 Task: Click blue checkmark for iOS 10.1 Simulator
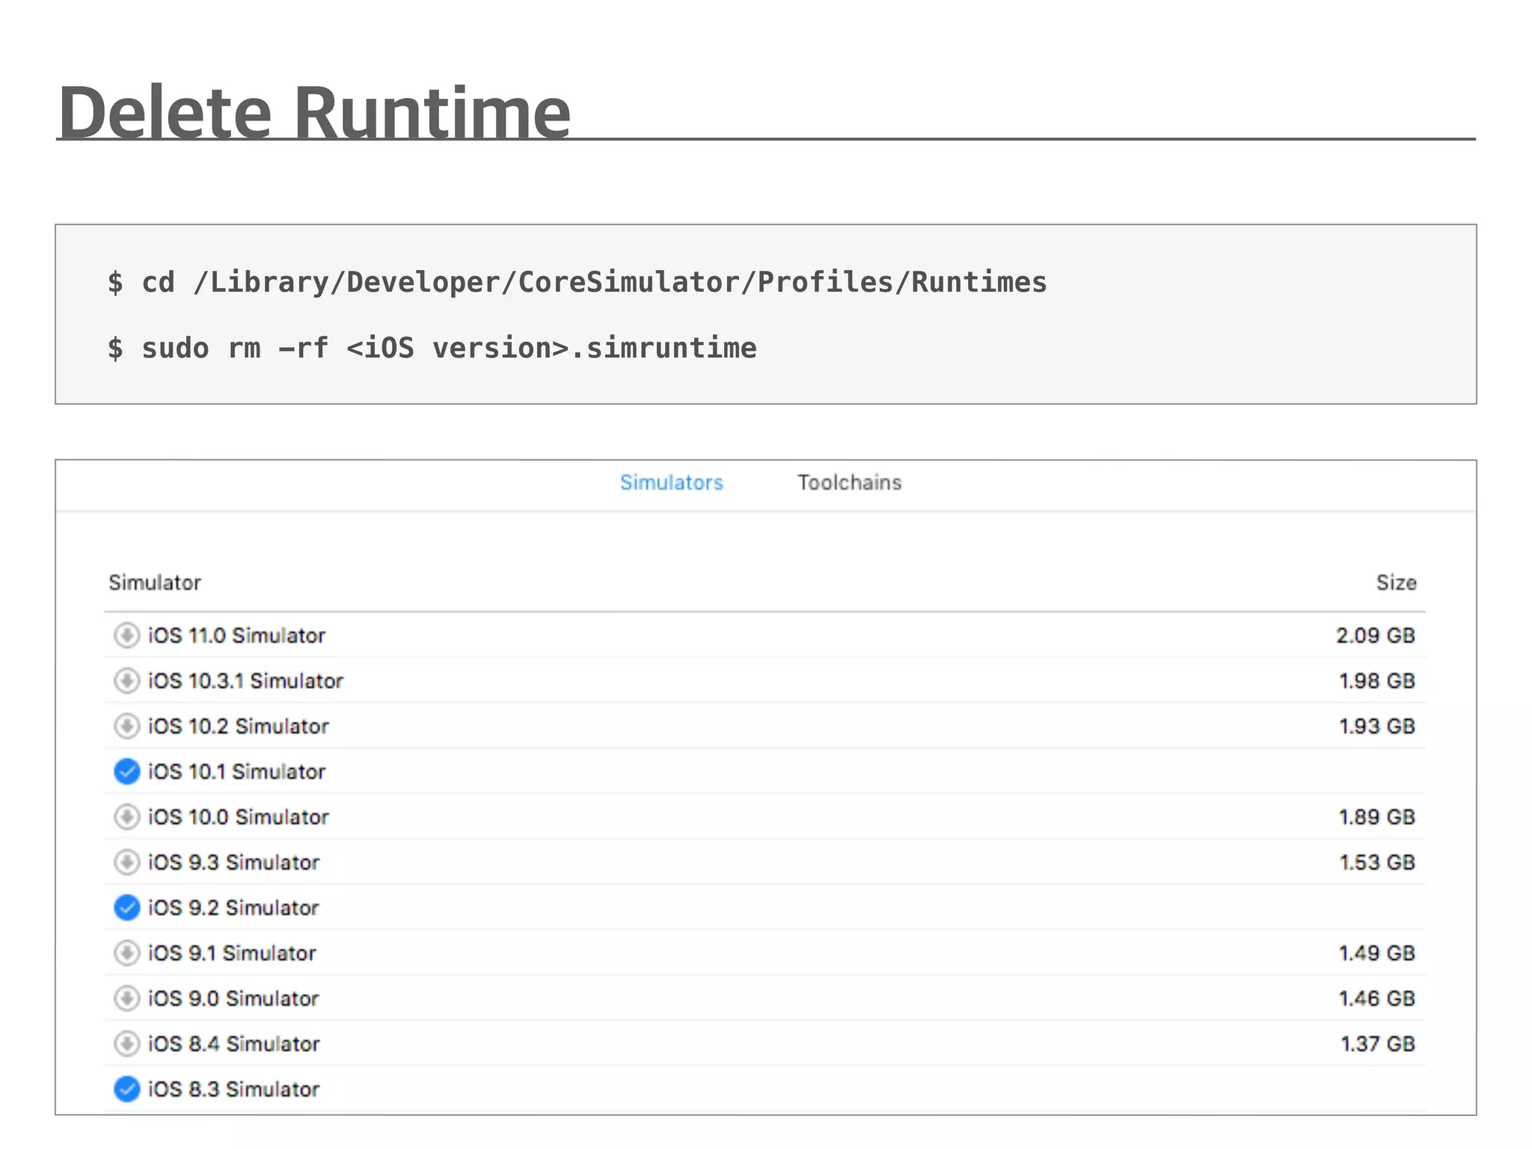(x=126, y=771)
